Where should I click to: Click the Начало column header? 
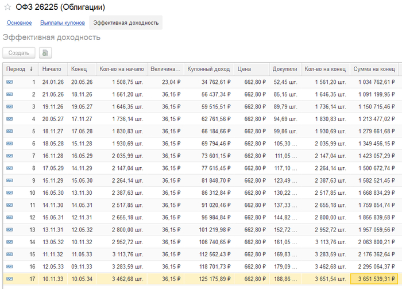click(x=52, y=69)
